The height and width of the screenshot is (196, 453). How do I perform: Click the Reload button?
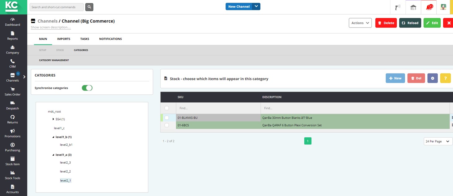[x=410, y=23]
